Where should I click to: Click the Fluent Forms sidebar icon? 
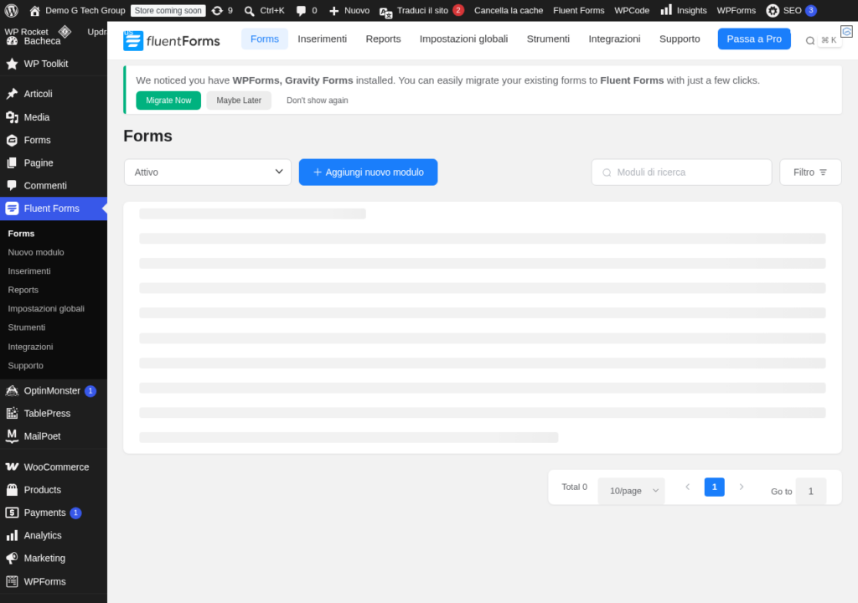12,209
